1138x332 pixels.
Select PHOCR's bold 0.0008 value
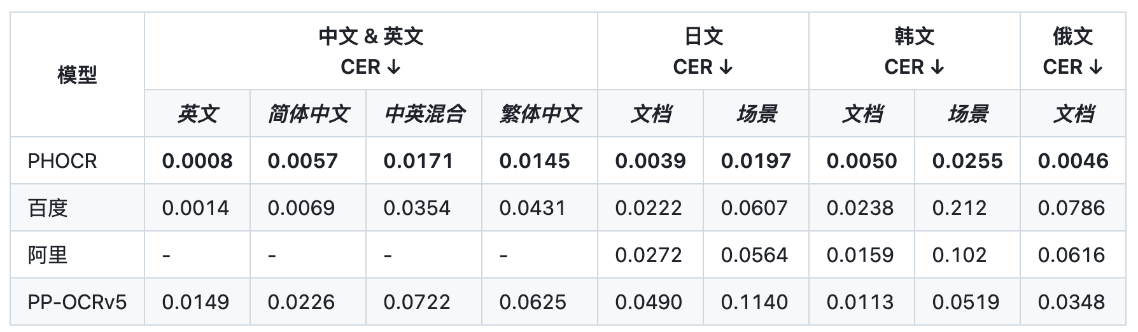point(197,161)
